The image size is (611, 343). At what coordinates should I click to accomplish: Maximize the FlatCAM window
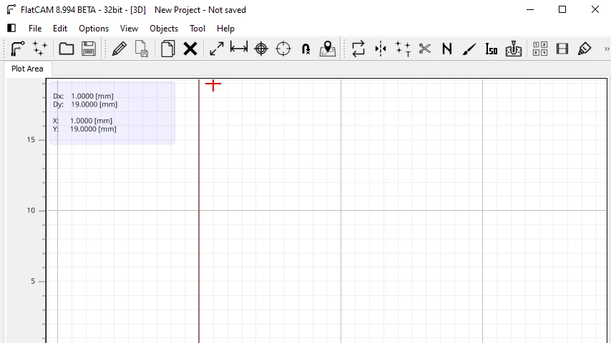[562, 9]
